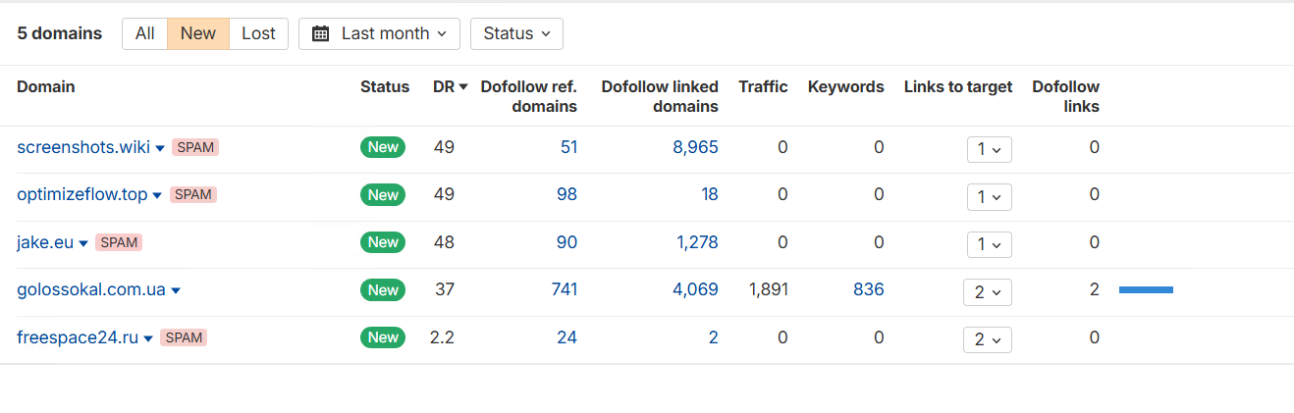Open dofollow linked domains count 8,965
The image size is (1294, 413).
[695, 147]
